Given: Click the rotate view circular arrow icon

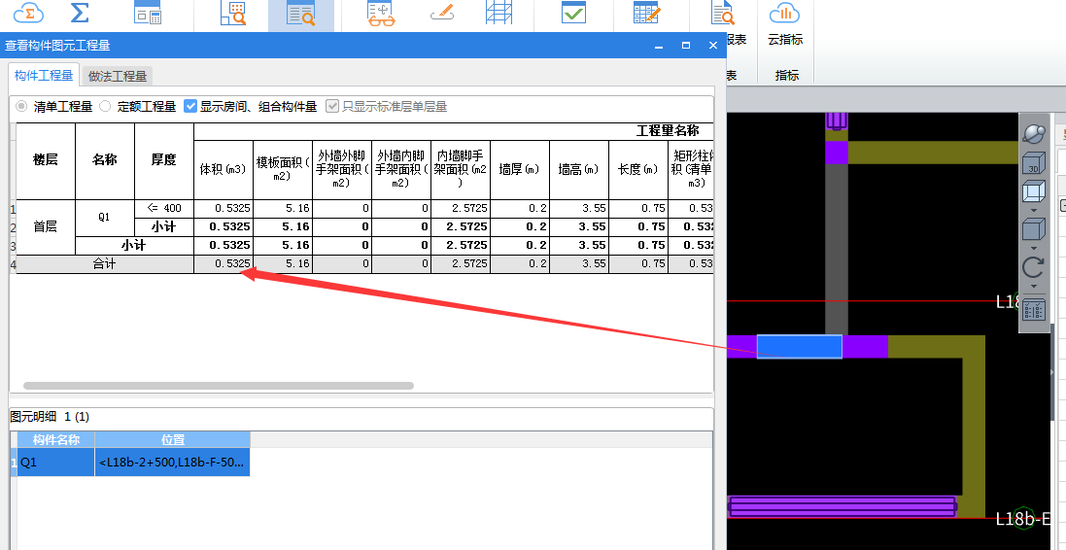Looking at the screenshot, I should pyautogui.click(x=1033, y=266).
